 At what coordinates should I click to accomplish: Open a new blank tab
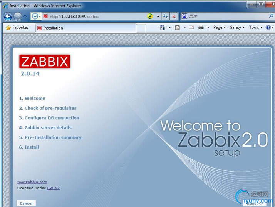pos(141,28)
